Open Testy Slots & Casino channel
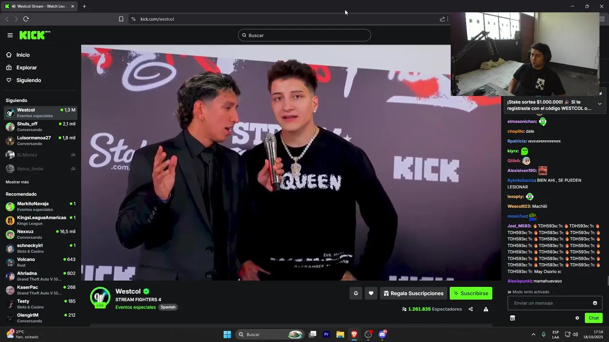The width and height of the screenshot is (609, 342). [40, 304]
